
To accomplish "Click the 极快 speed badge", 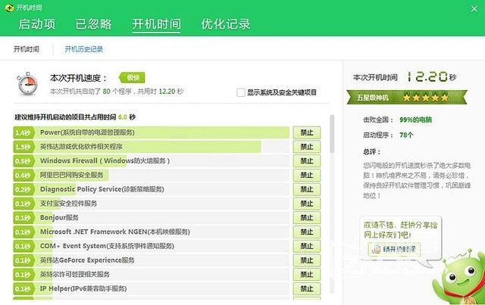I will click(132, 77).
